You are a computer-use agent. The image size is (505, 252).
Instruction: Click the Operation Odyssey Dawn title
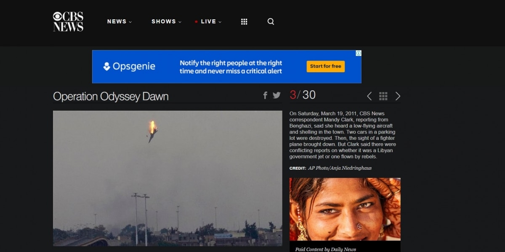[111, 96]
